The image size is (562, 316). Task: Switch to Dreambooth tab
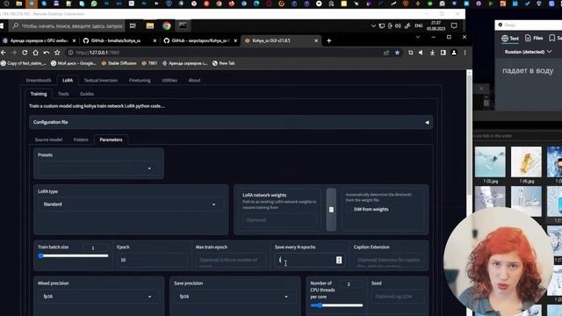coord(39,80)
